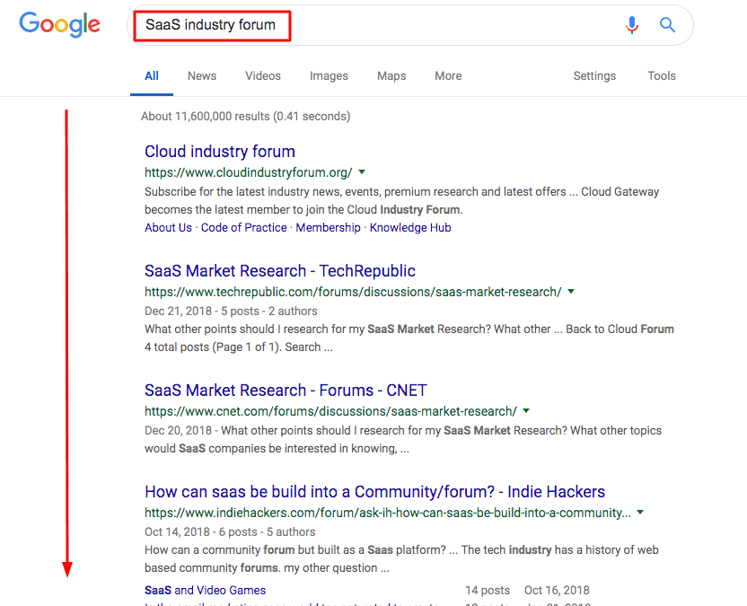The height and width of the screenshot is (606, 747).
Task: Open the About Us sitelink
Action: pos(168,228)
